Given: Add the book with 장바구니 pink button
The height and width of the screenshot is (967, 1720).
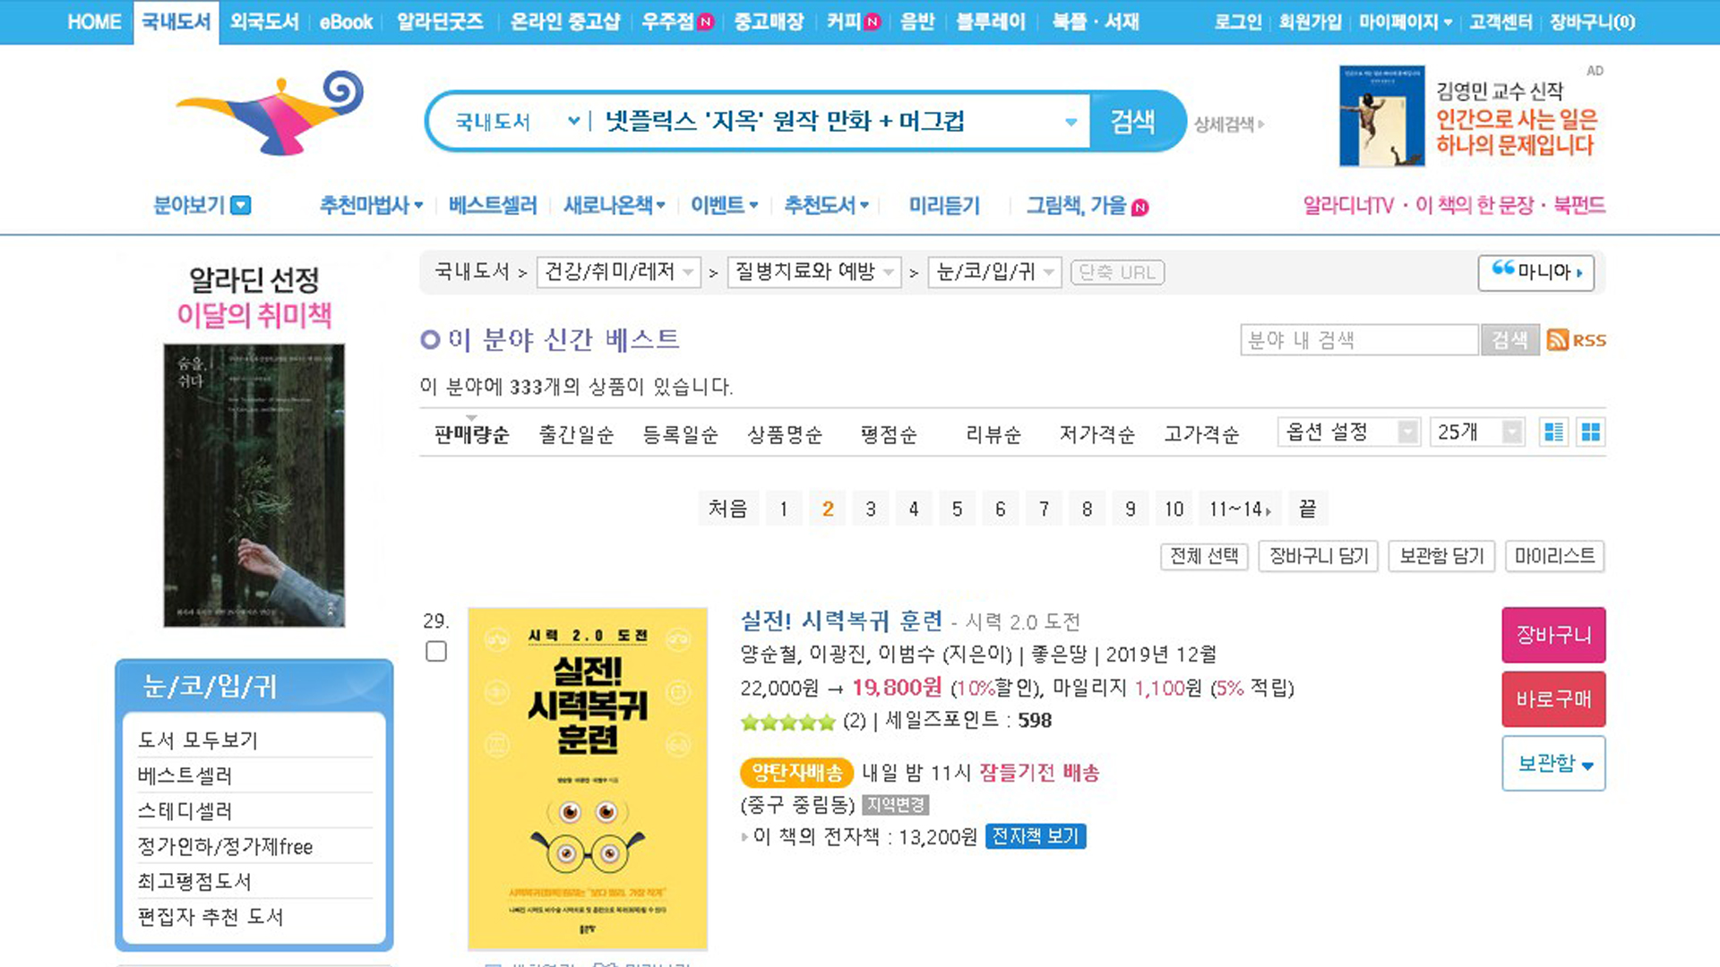Looking at the screenshot, I should coord(1553,635).
